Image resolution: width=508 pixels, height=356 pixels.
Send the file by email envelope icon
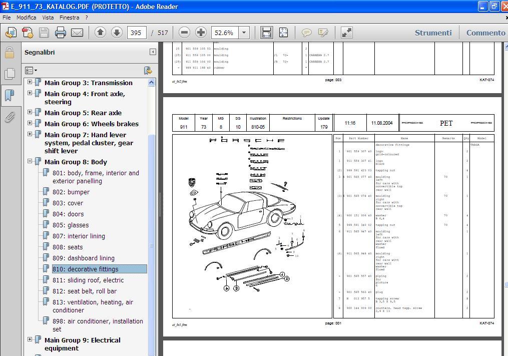(x=77, y=33)
